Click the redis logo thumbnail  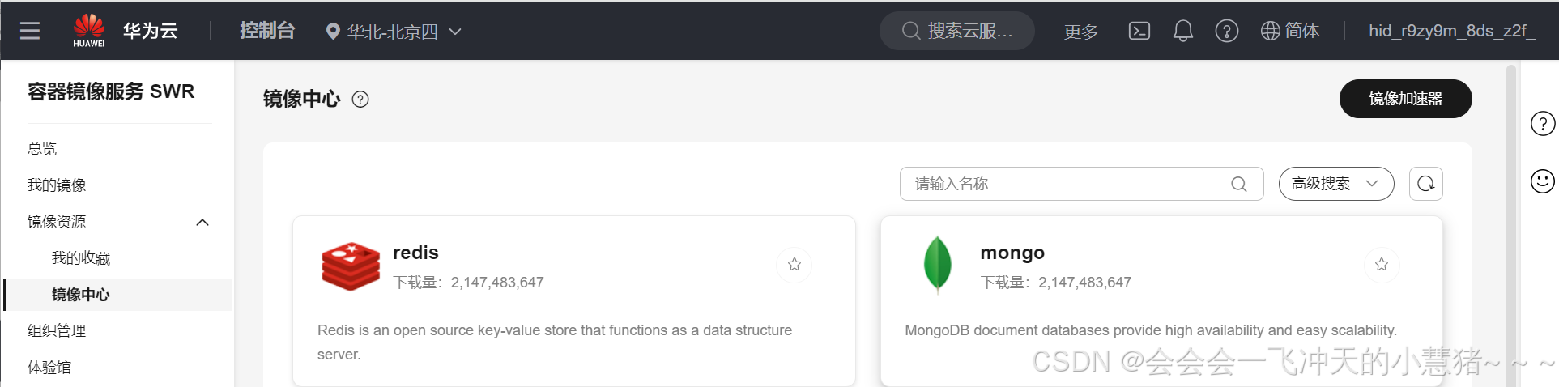click(351, 266)
